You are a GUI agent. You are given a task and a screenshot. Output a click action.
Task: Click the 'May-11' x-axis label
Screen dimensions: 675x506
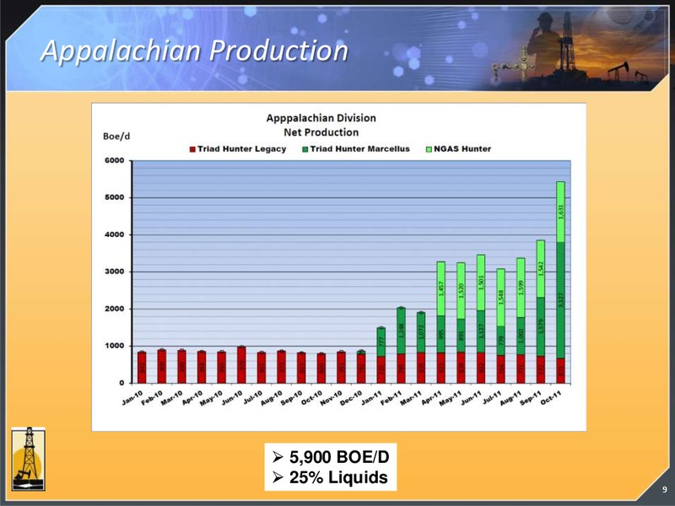point(451,398)
